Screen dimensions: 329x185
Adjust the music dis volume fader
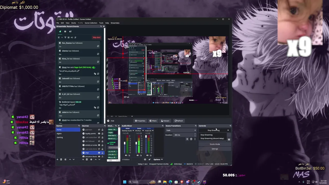(x=146, y=136)
